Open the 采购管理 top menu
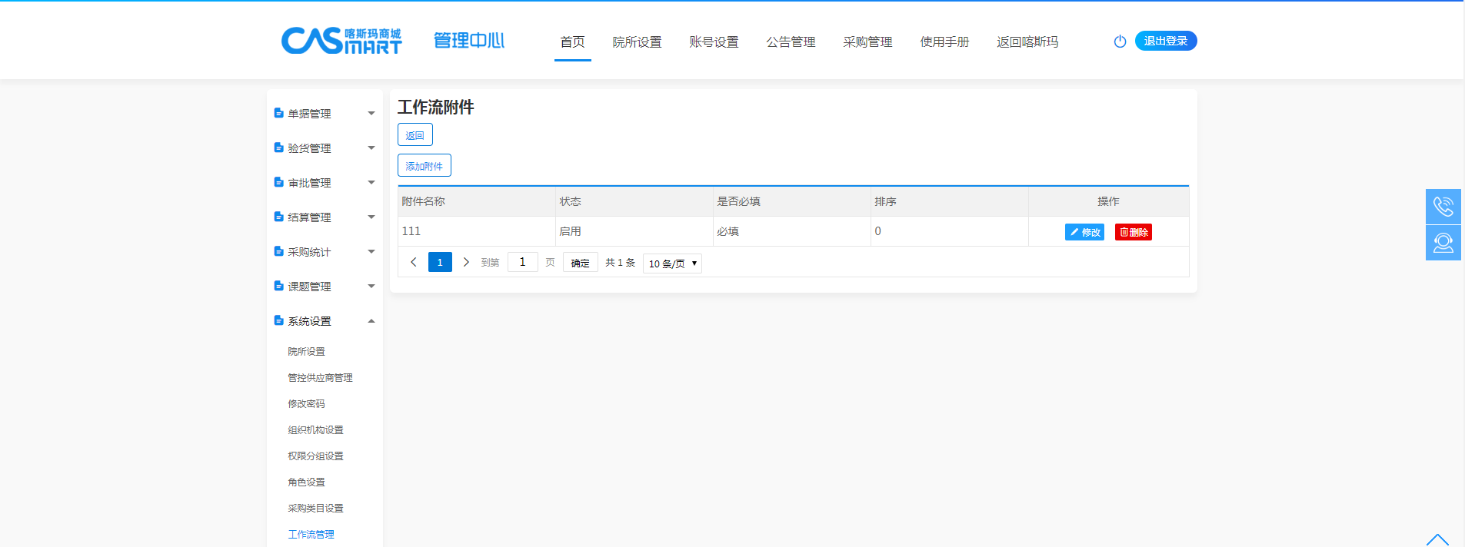This screenshot has height=547, width=1465. pyautogui.click(x=867, y=42)
